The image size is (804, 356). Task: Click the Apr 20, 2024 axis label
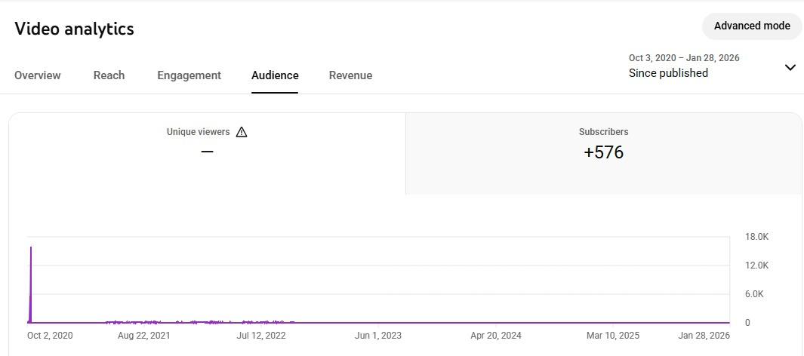[x=495, y=336]
